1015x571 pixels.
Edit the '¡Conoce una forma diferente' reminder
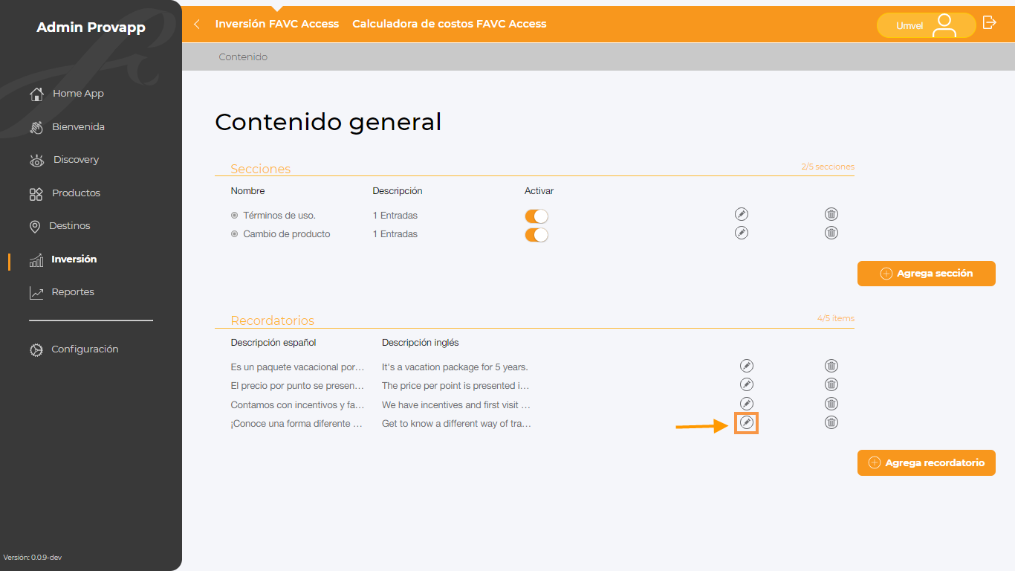pyautogui.click(x=747, y=423)
